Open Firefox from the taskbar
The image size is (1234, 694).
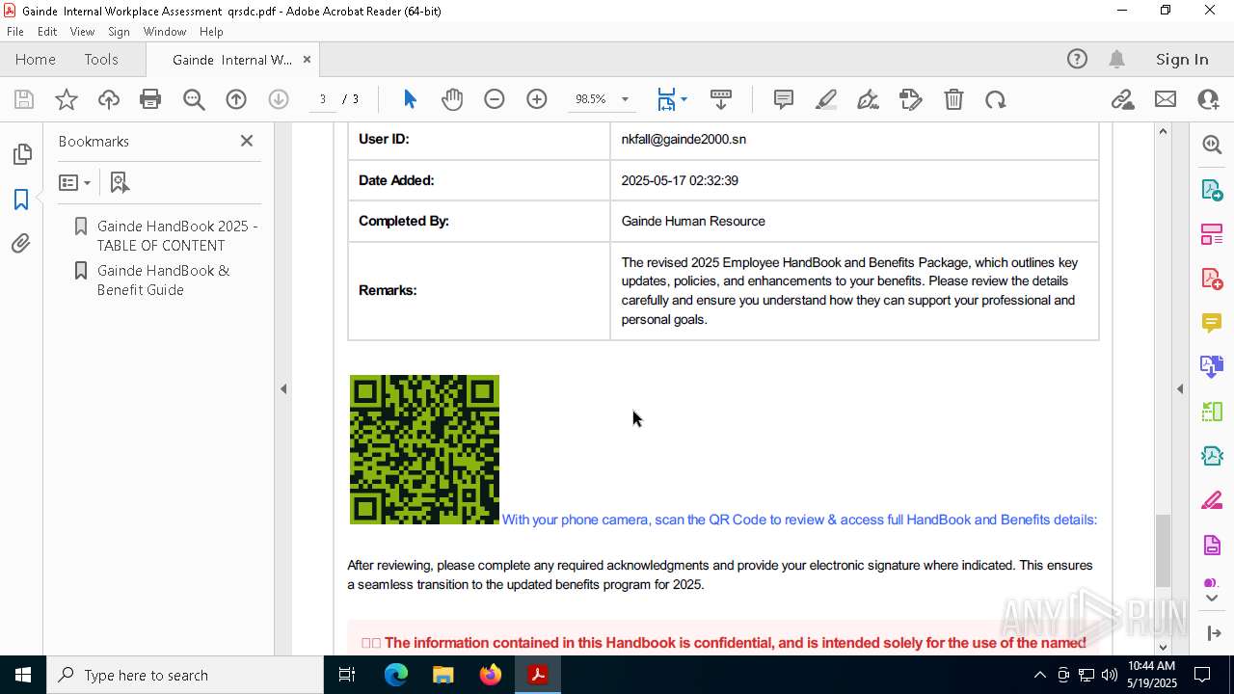pyautogui.click(x=491, y=675)
